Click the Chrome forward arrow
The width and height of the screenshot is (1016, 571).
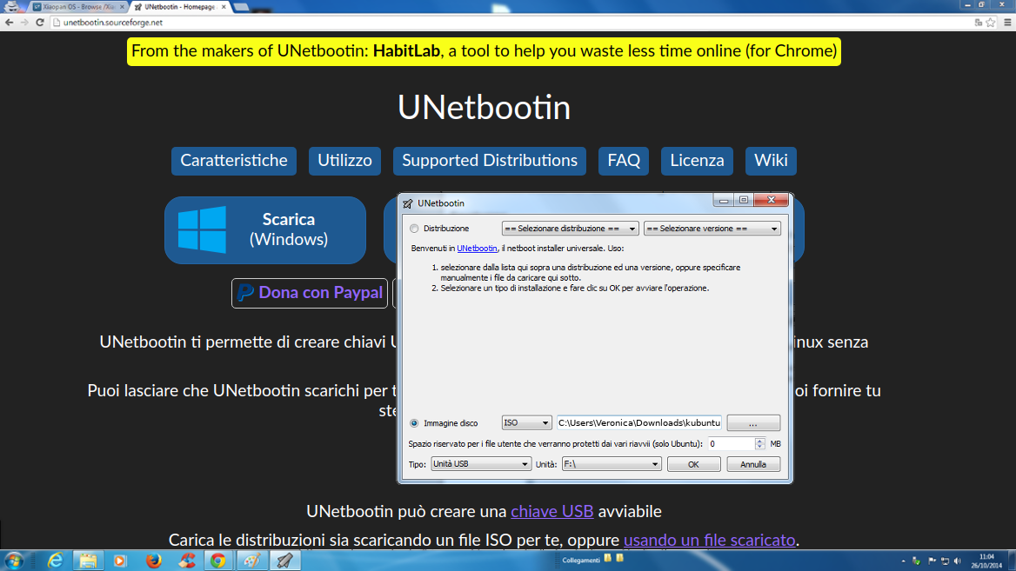[x=24, y=22]
